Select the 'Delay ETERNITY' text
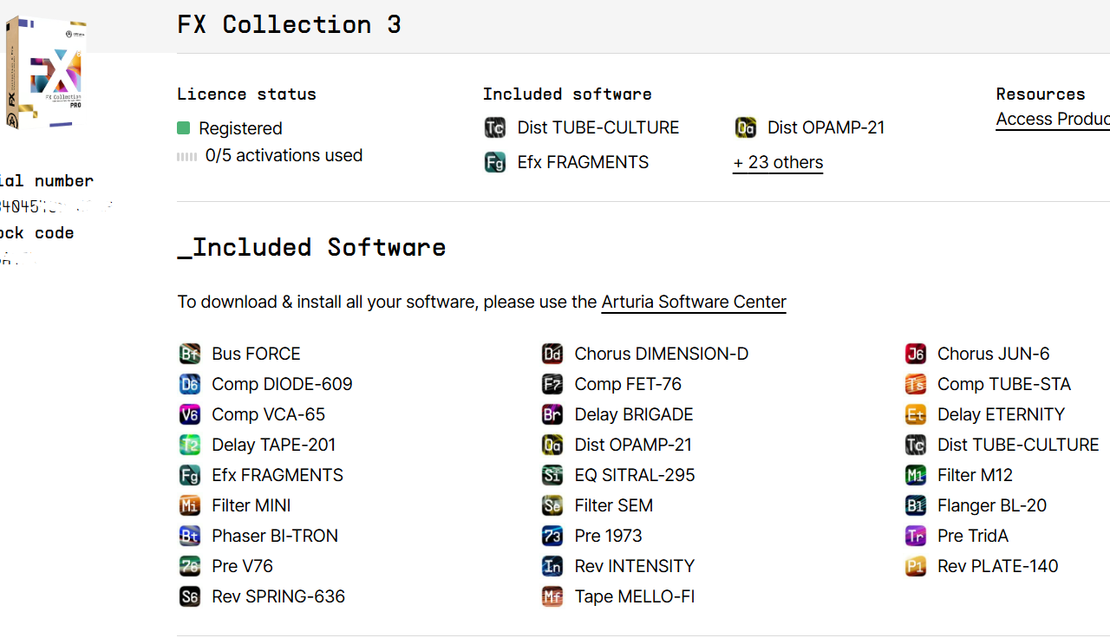The width and height of the screenshot is (1110, 638). tap(1001, 414)
